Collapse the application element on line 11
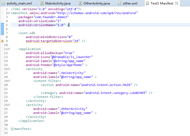This screenshot has width=190, height=136. 9,49
